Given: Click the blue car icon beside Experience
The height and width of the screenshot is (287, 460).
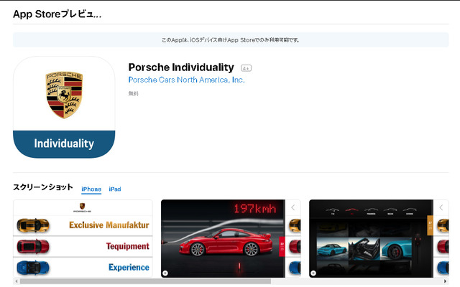Looking at the screenshot, I should pyautogui.click(x=33, y=268).
